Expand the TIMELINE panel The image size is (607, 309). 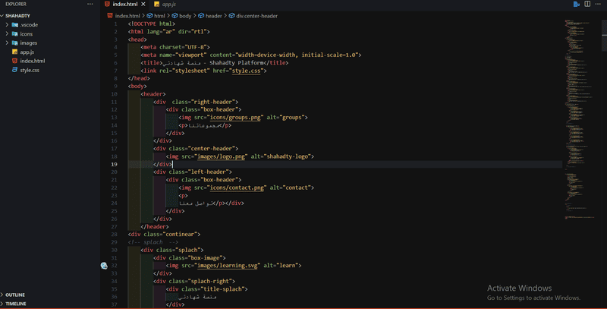[15, 304]
